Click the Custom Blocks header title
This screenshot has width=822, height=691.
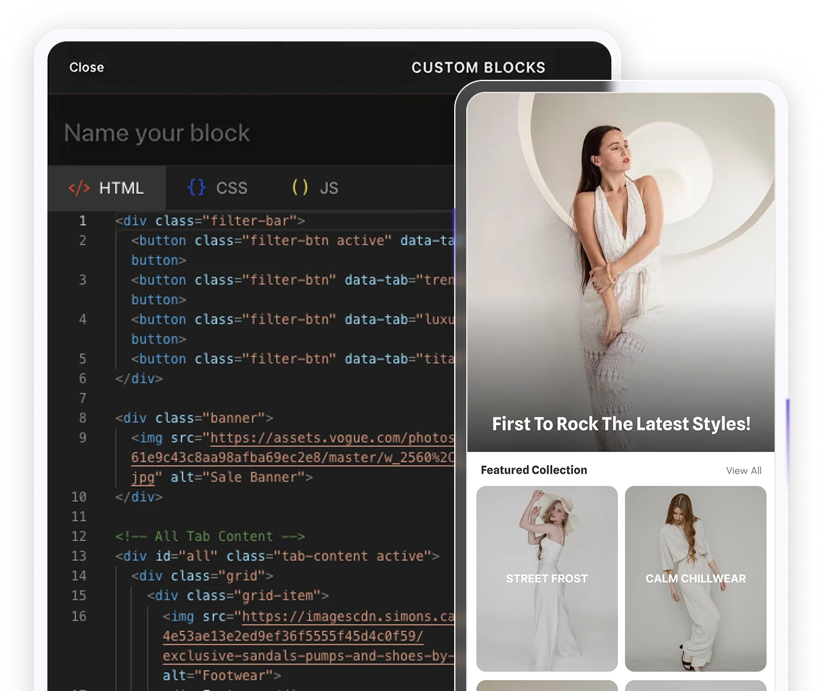click(x=478, y=68)
